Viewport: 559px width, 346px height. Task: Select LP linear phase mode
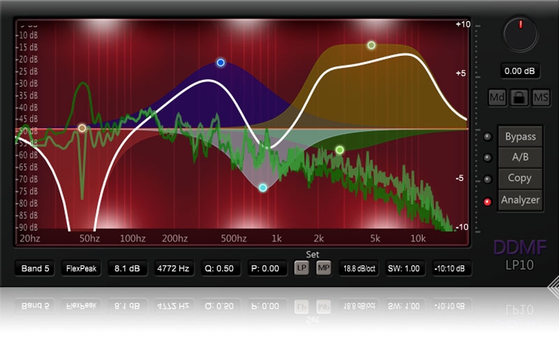(301, 268)
